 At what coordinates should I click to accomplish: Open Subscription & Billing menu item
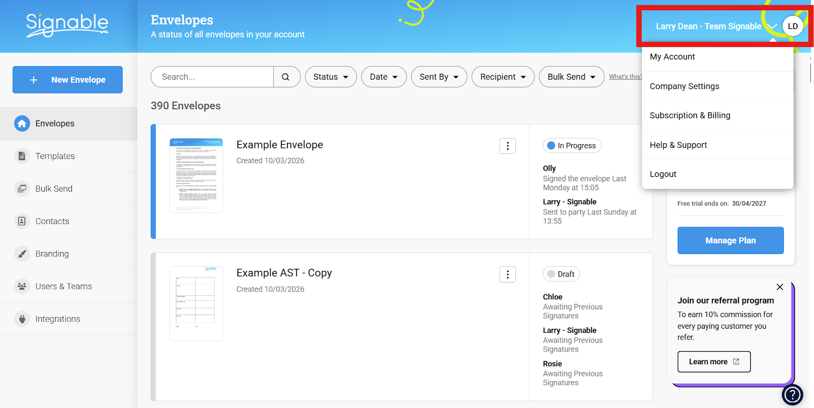coord(717,115)
